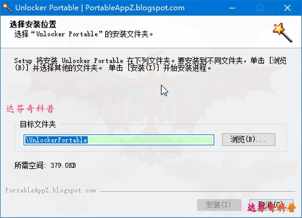The width and height of the screenshot is (302, 218).
Task: Close the Unlocker Portable installer window
Action: 287,8
